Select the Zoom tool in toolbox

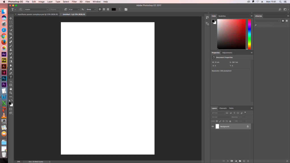tap(11, 93)
